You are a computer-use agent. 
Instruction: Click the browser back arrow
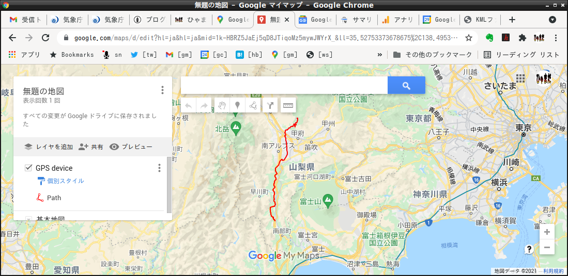(12, 38)
